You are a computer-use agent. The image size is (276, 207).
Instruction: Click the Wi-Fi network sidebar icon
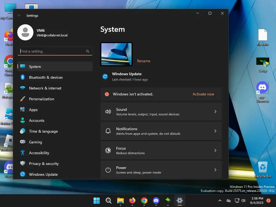pyautogui.click(x=23, y=88)
